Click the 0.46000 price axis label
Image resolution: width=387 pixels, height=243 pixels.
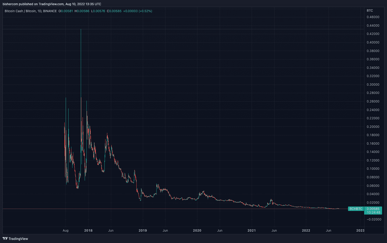click(373, 17)
